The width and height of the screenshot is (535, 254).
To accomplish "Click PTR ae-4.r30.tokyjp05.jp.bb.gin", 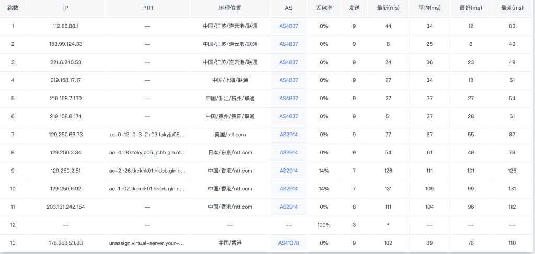I will click(147, 152).
